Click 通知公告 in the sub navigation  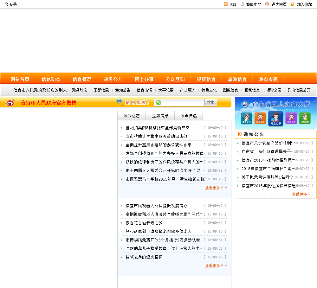tap(123, 90)
